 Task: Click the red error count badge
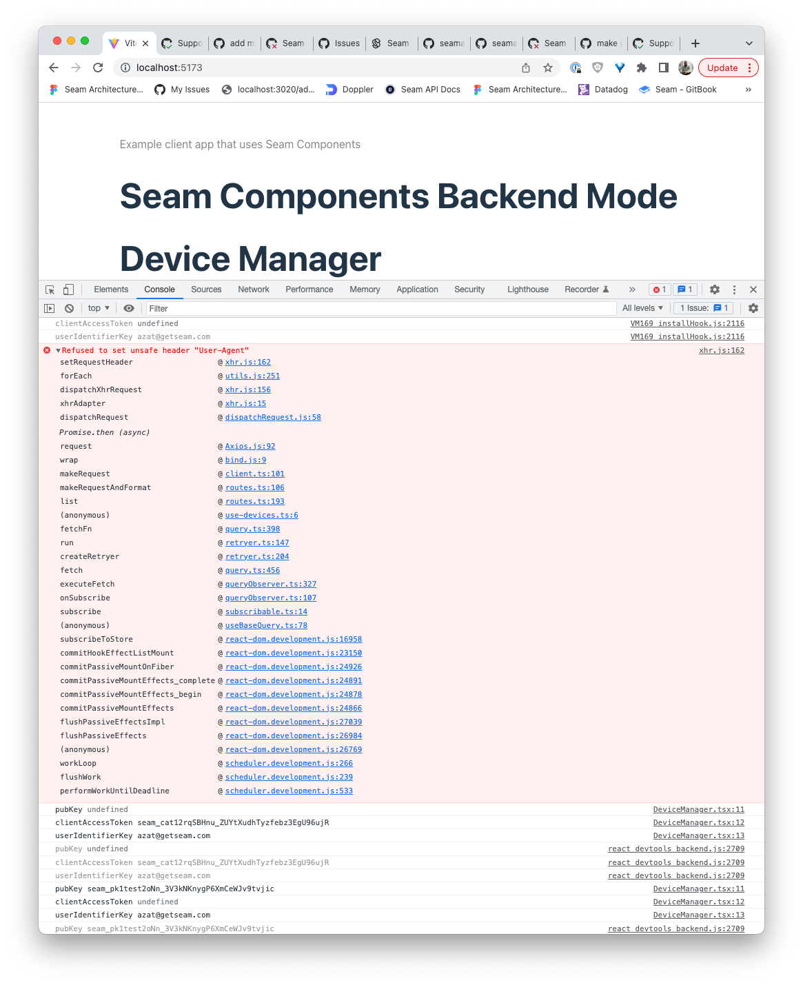click(660, 290)
